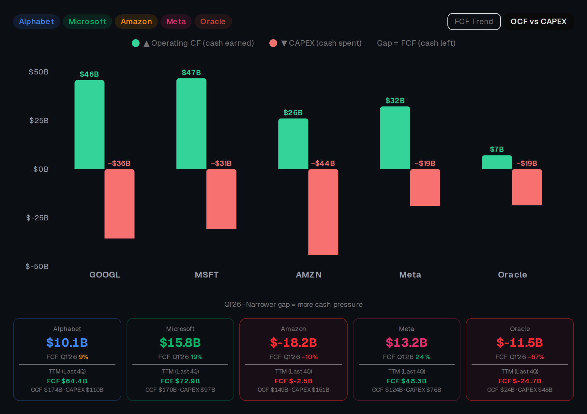Click the MSFT green operating cash flow bar

coord(191,123)
